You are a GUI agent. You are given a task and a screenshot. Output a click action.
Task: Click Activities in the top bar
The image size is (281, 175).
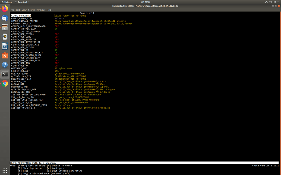pos(7,2)
